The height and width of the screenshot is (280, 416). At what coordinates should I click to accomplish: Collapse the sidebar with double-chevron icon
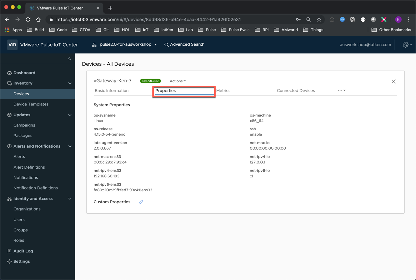pos(70,59)
